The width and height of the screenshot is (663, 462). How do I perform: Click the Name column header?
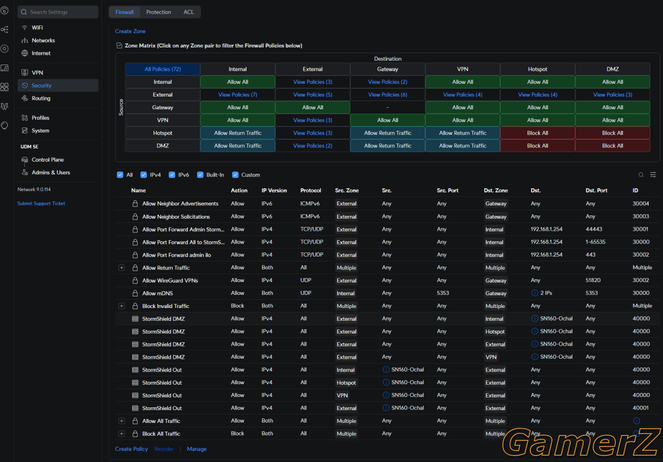tap(138, 190)
